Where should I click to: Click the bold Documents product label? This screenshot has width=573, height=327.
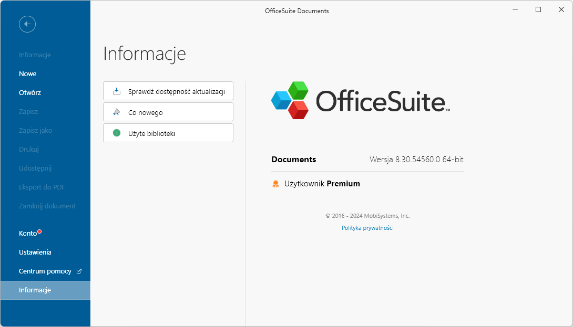coord(294,160)
